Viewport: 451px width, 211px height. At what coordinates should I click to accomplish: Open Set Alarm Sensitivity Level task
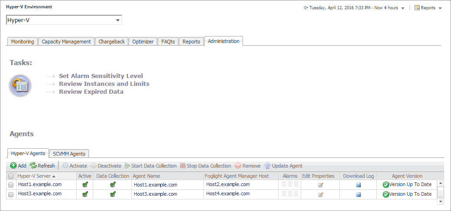click(101, 76)
